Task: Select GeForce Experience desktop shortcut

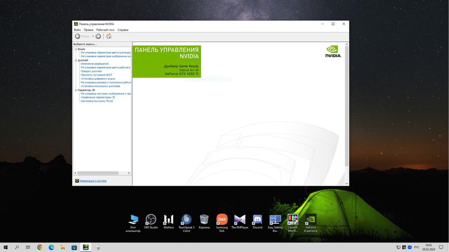Action: click(311, 223)
